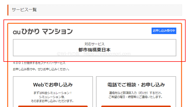
Task: Click the お申し込み受付中 blue badge
Action: pos(164,31)
